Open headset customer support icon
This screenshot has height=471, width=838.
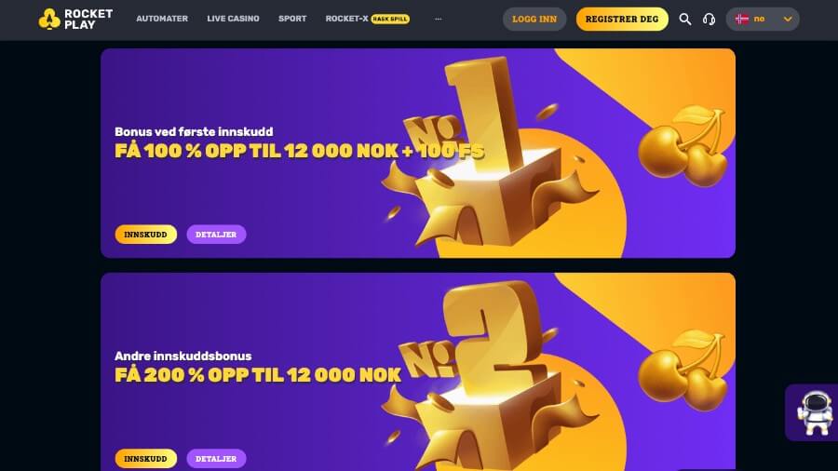point(709,20)
